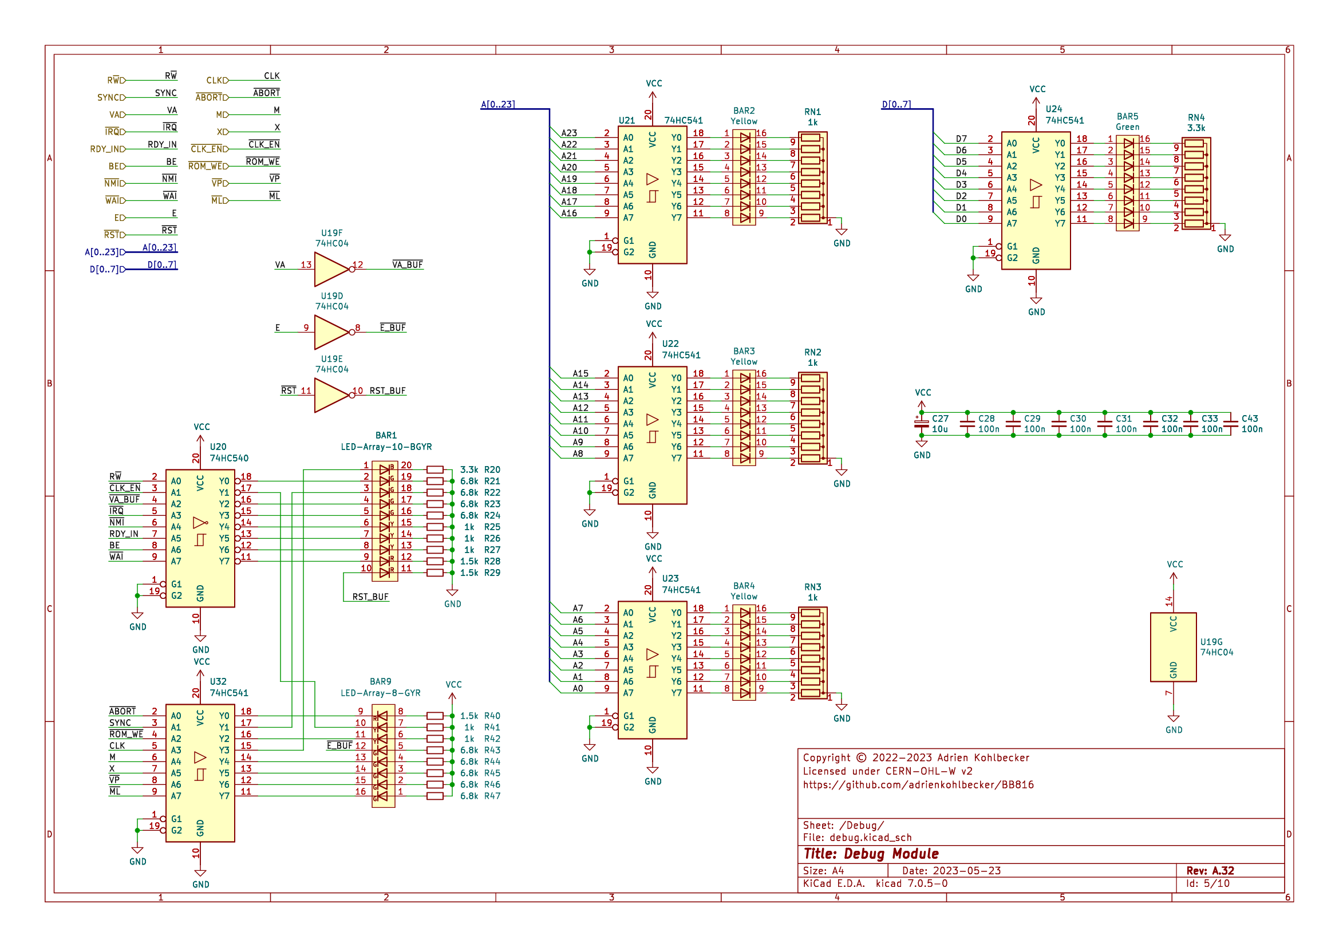
Task: Click the D[0..7] bus label
Action: click(x=896, y=104)
